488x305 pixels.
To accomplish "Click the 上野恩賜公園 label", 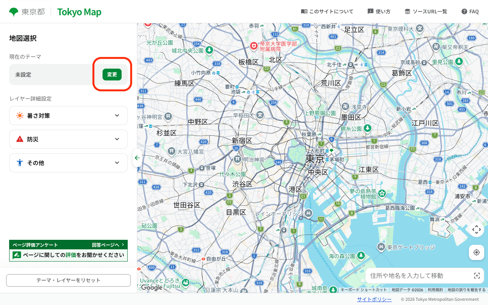I will [319, 113].
